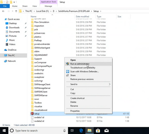Open Properties from the context menu

[x=88, y=111]
